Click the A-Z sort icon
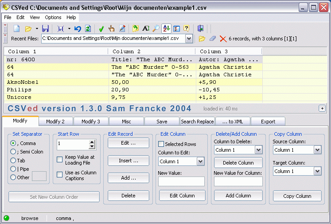Image resolution: width=331 pixels, height=224 pixels. click(x=166, y=28)
